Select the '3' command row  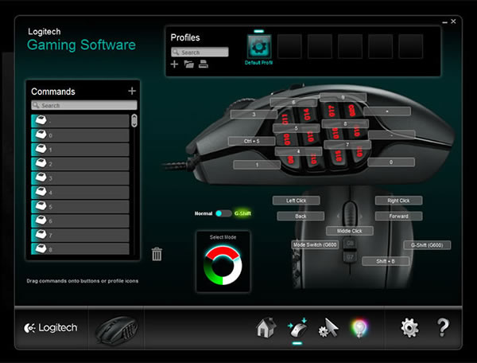80,178
